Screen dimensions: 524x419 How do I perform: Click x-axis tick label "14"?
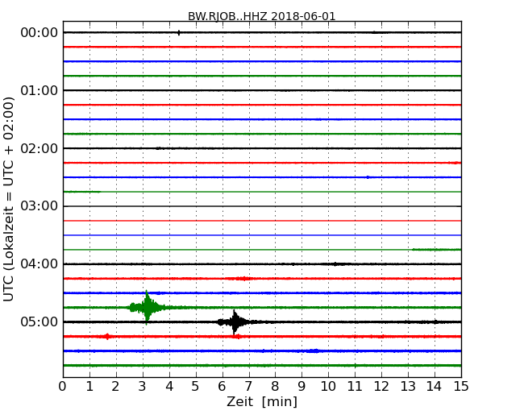435,386
